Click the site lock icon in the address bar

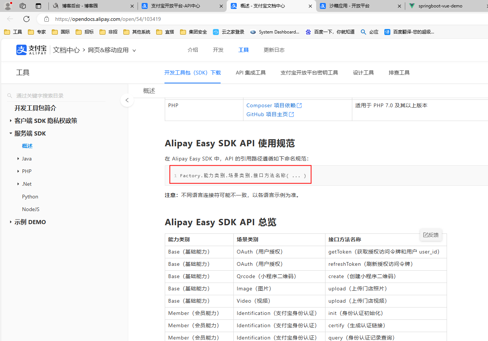(47, 19)
